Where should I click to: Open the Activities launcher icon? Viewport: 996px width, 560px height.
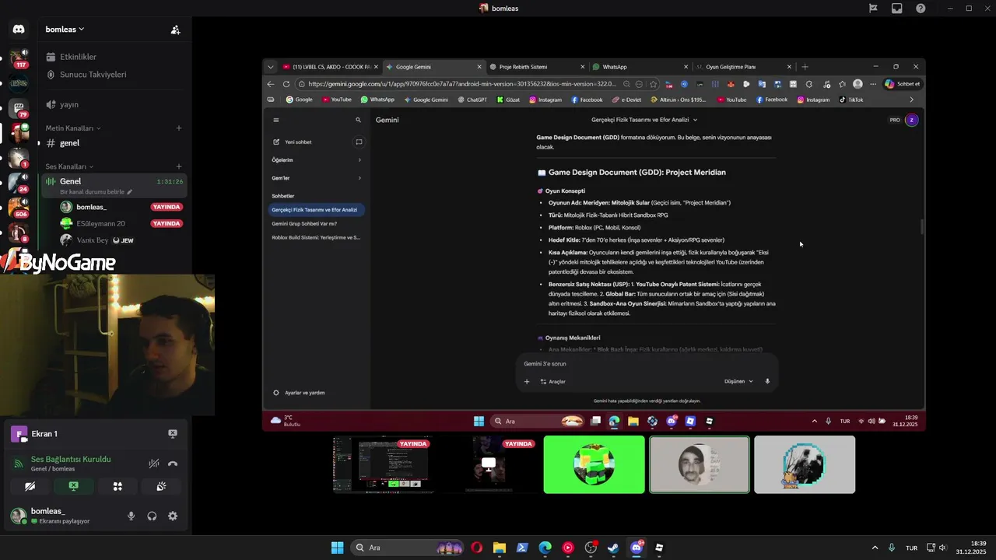click(117, 486)
